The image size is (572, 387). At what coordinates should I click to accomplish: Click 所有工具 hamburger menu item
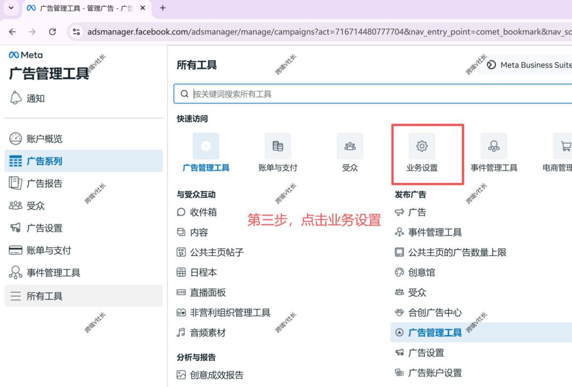[84, 296]
